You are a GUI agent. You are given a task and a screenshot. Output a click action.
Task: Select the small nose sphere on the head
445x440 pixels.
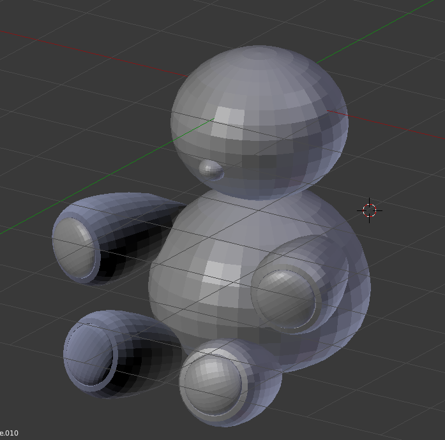pyautogui.click(x=211, y=170)
